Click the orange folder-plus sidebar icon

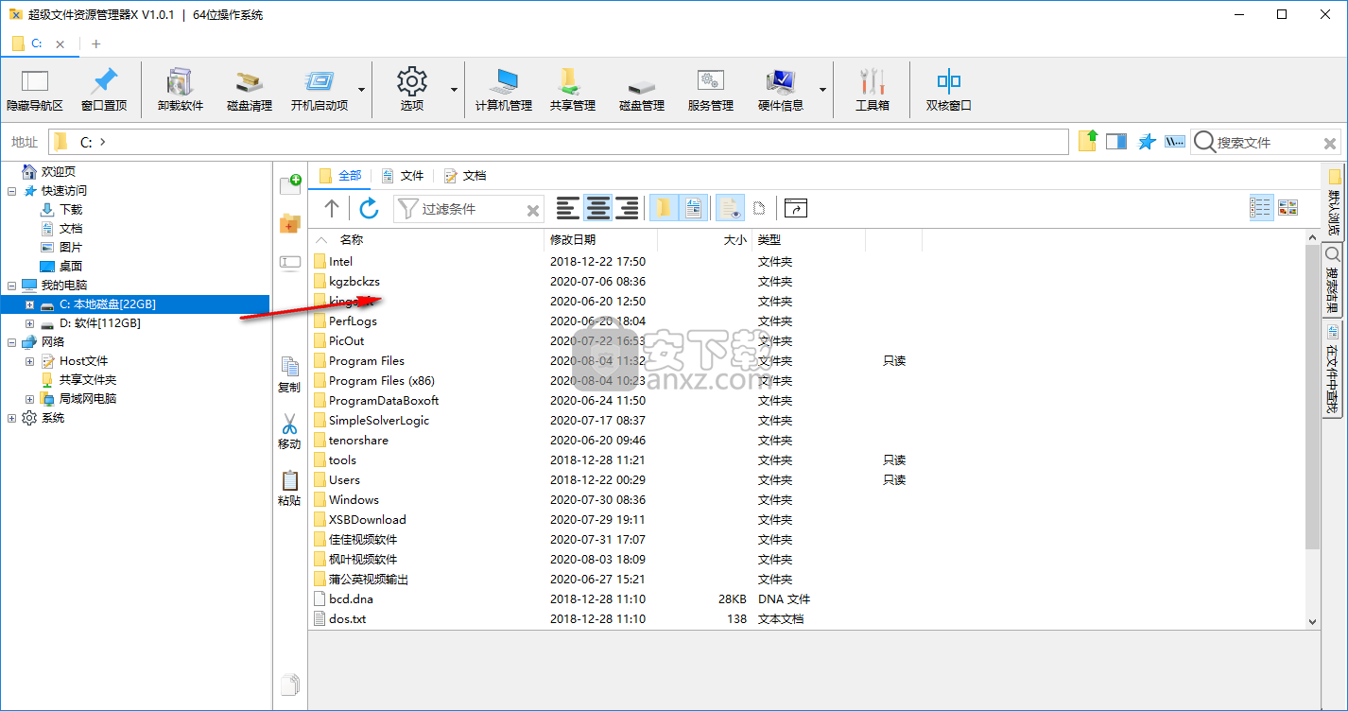pos(290,224)
